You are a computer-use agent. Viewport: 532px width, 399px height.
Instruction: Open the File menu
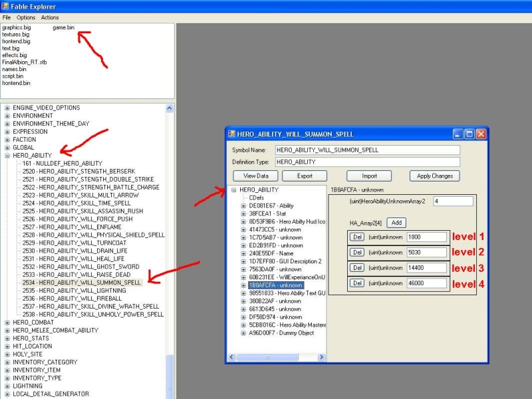tap(7, 17)
